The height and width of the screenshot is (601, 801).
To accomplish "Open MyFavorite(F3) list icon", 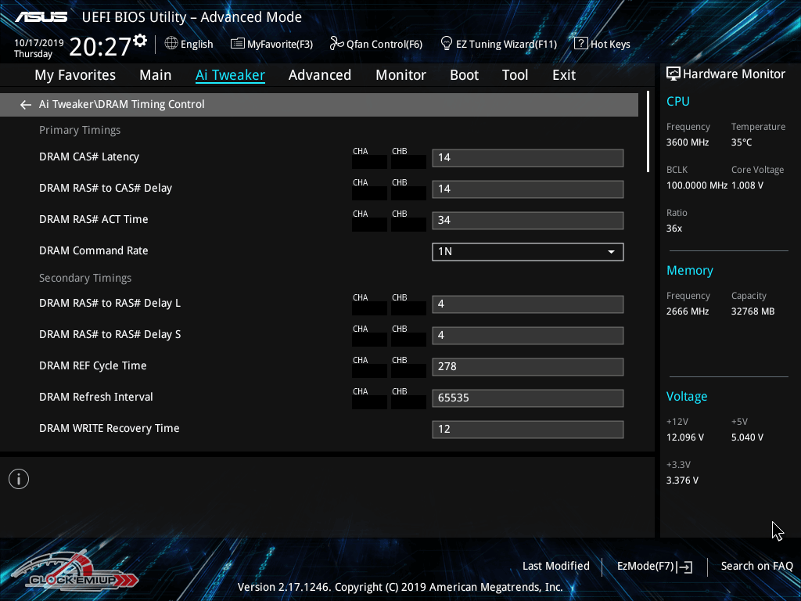I will click(238, 44).
